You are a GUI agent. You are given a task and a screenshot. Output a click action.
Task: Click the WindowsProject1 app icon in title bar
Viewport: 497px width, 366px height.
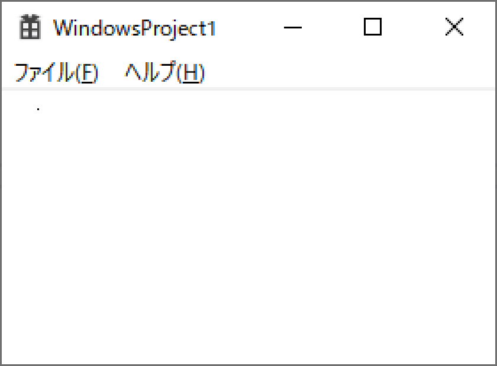[x=30, y=27]
